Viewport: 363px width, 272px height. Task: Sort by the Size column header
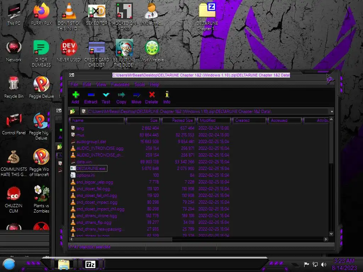point(143,120)
